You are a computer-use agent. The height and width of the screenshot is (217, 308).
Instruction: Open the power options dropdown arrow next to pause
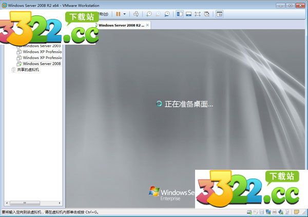pos(125,14)
